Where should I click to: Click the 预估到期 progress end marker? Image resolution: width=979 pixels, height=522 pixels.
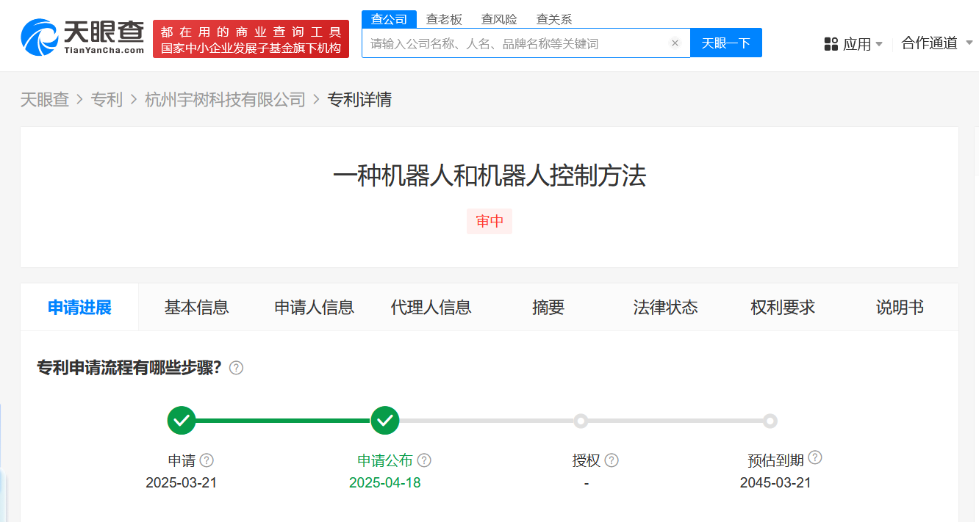pos(770,421)
